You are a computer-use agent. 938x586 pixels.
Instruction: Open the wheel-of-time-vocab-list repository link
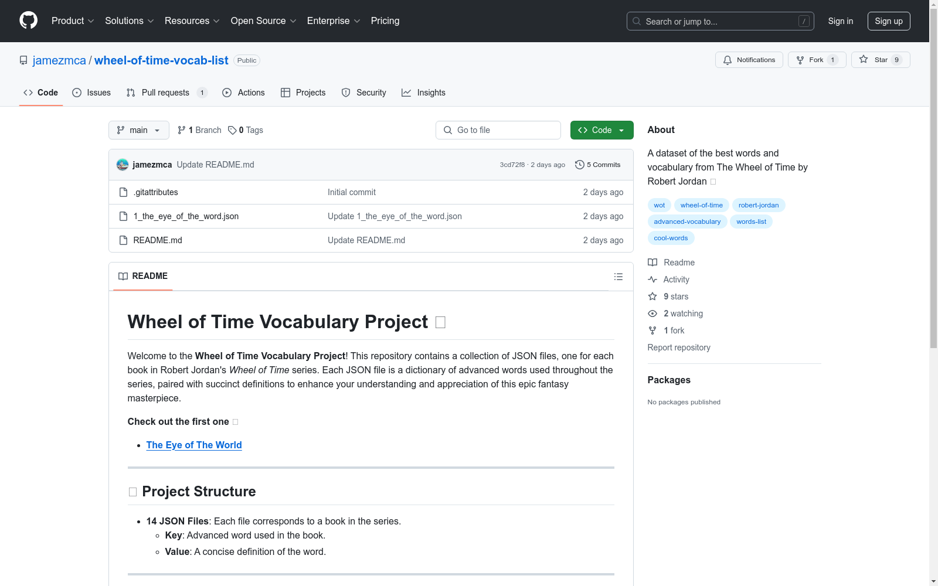click(x=161, y=60)
